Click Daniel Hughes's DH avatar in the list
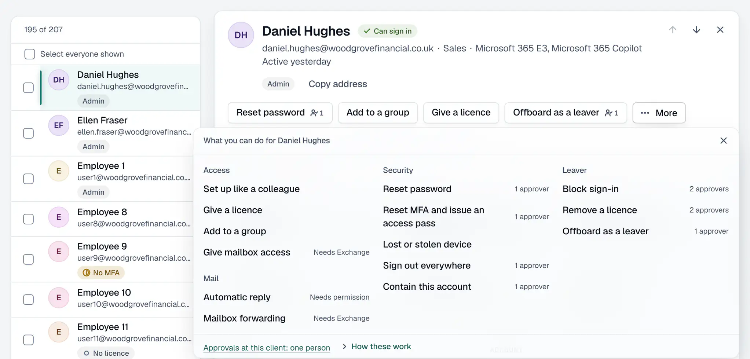 [x=59, y=80]
